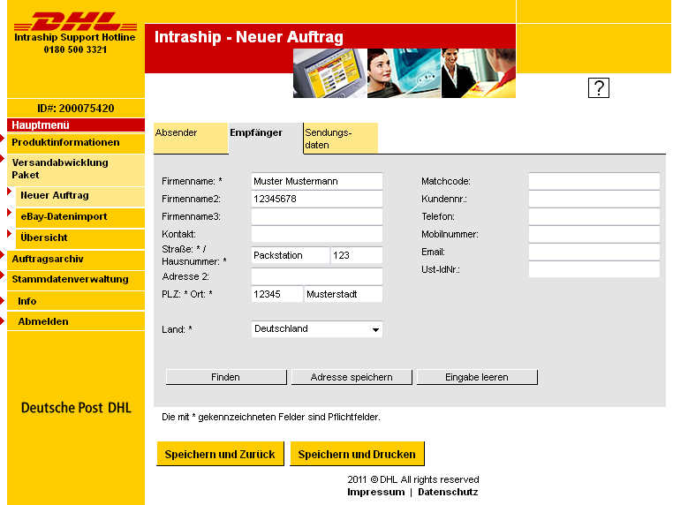Click the Hauptmenü heading
The height and width of the screenshot is (505, 673).
tap(76, 124)
